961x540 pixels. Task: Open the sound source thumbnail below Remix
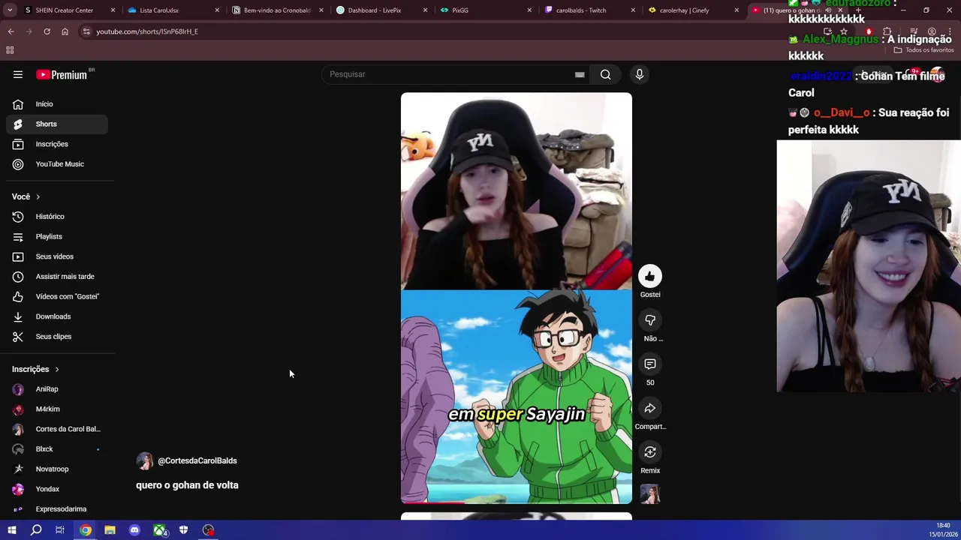(650, 493)
